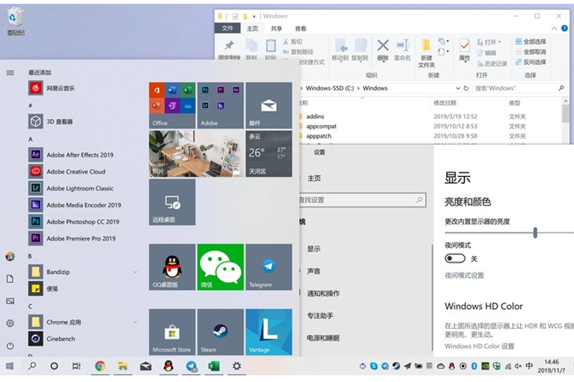This screenshot has height=382, width=574.
Task: Open the Microsoft Store tile
Action: 172,331
